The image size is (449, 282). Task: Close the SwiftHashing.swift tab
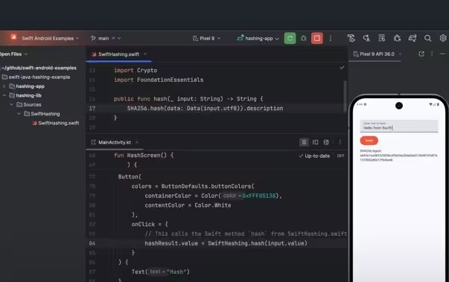click(145, 54)
